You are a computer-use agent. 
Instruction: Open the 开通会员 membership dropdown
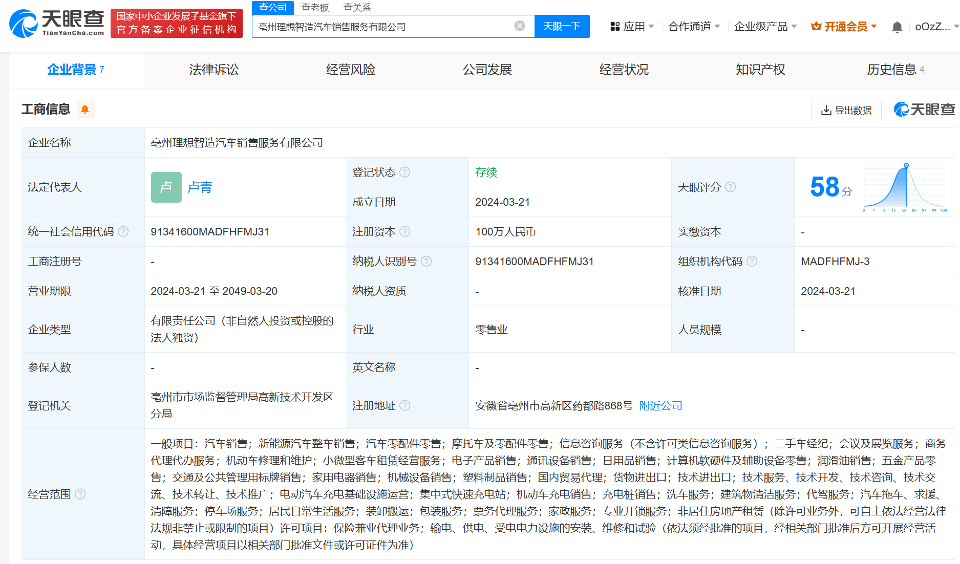(x=844, y=27)
